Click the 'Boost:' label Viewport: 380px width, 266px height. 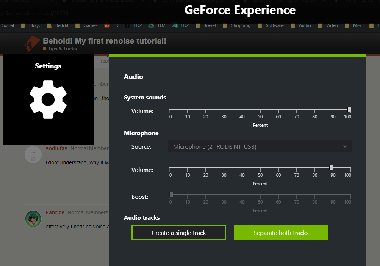coord(140,197)
